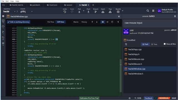Switch to the VueCore tab

coord(52,5)
